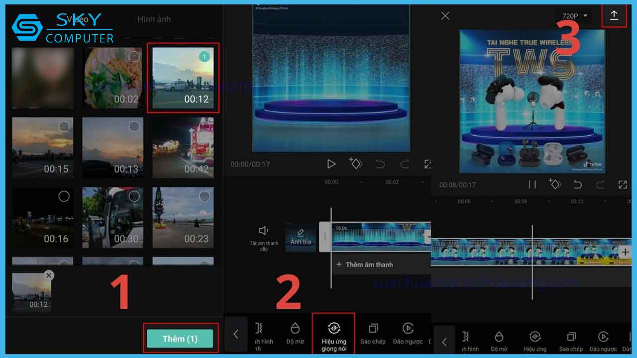Select Sao chép next to Hiệu ứng giọng nói
This screenshot has height=358, width=637.
tap(373, 333)
